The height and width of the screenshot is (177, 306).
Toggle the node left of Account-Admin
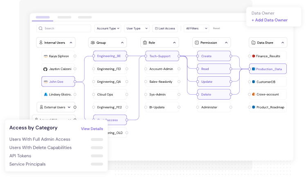tap(146, 69)
